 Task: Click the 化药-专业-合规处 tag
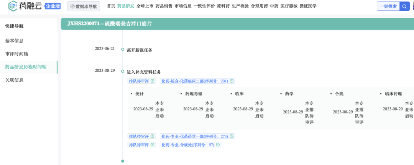(187, 145)
